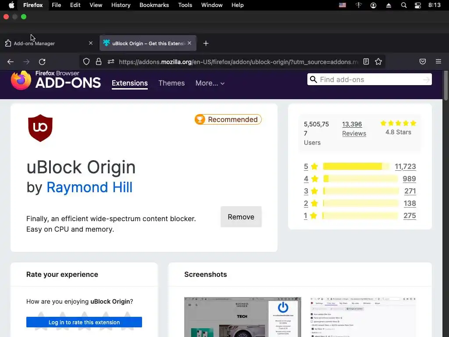Bookmark this page with star icon
Screen dimensions: 449x337
click(x=378, y=61)
